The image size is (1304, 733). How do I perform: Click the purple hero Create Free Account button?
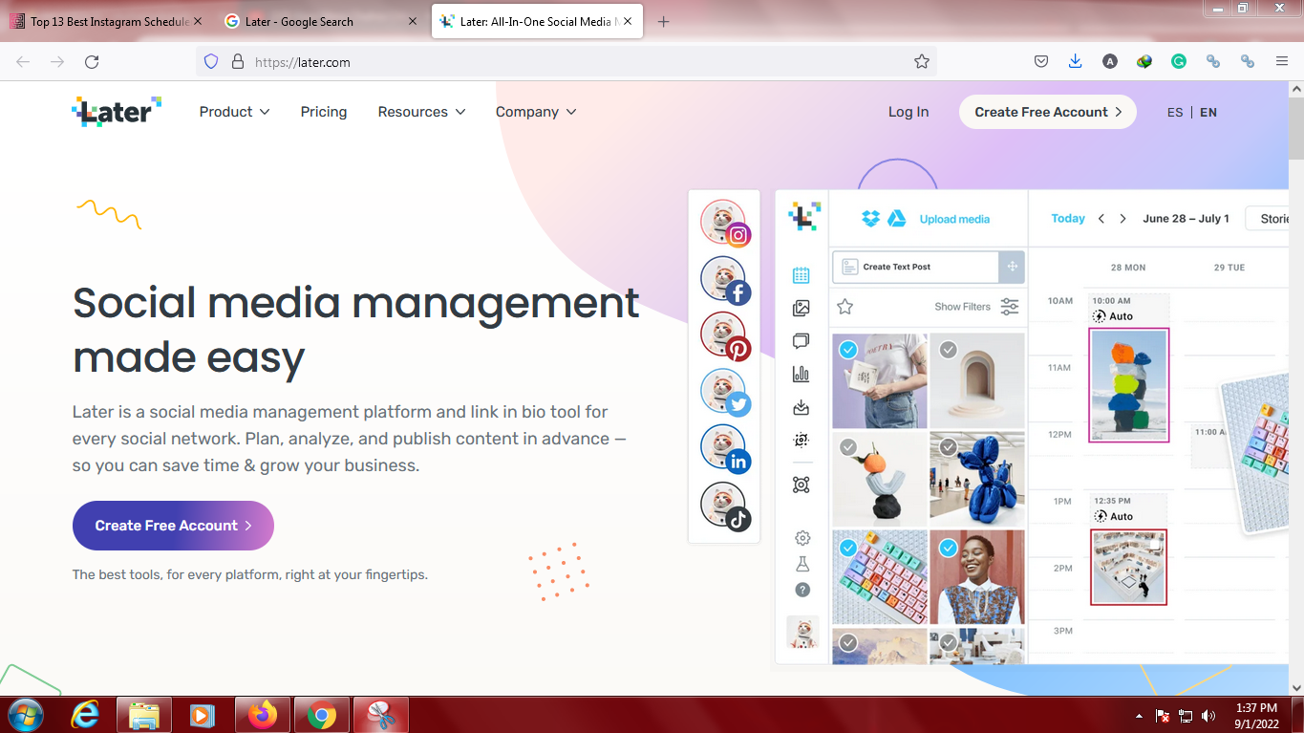[x=173, y=526]
